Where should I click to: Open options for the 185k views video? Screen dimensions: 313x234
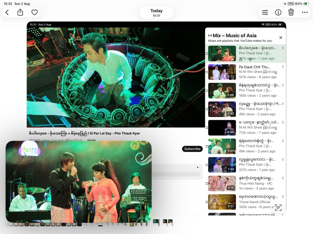(283, 85)
